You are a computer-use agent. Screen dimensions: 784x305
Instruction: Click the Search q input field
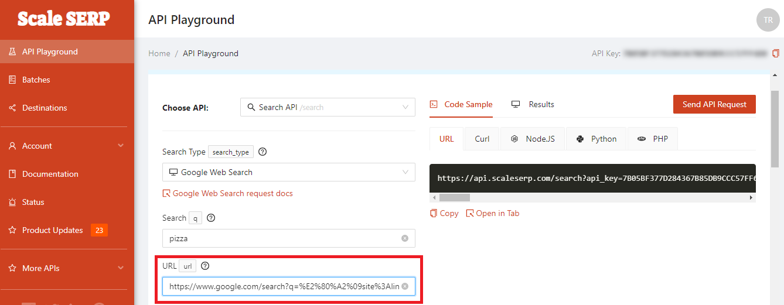tap(289, 238)
